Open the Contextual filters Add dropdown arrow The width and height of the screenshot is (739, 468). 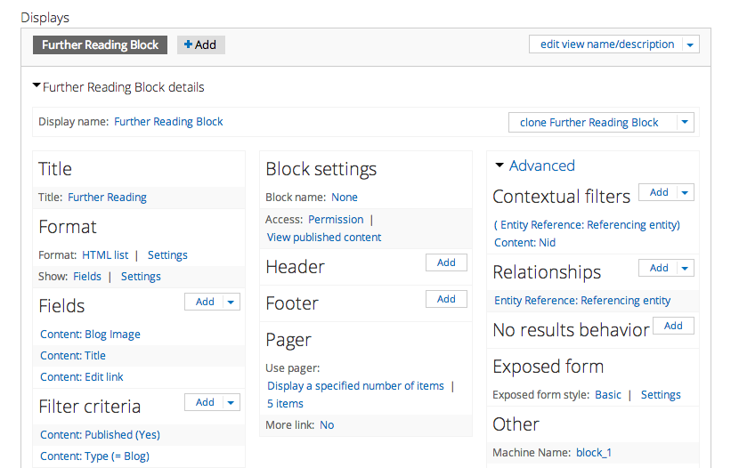(x=685, y=192)
